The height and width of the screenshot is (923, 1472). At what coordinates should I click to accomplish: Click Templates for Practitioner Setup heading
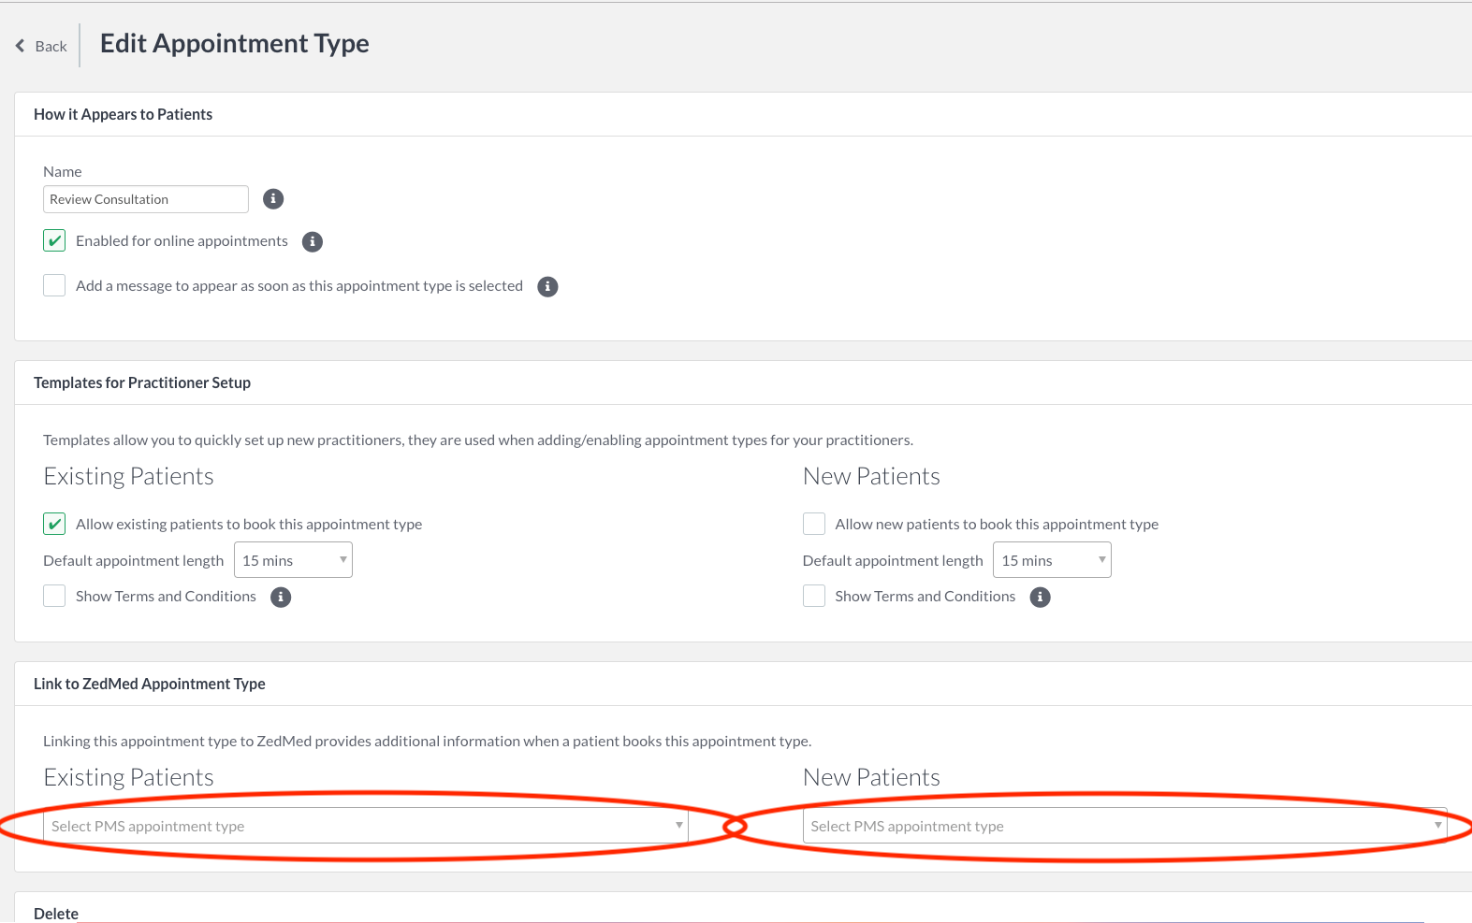tap(142, 382)
